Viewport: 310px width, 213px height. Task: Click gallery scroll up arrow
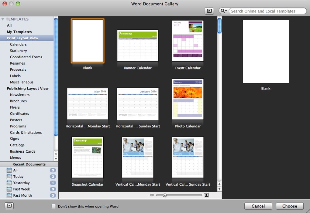219,184
